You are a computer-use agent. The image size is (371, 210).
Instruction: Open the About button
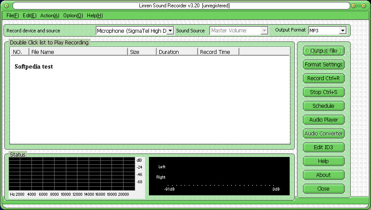[x=324, y=175]
